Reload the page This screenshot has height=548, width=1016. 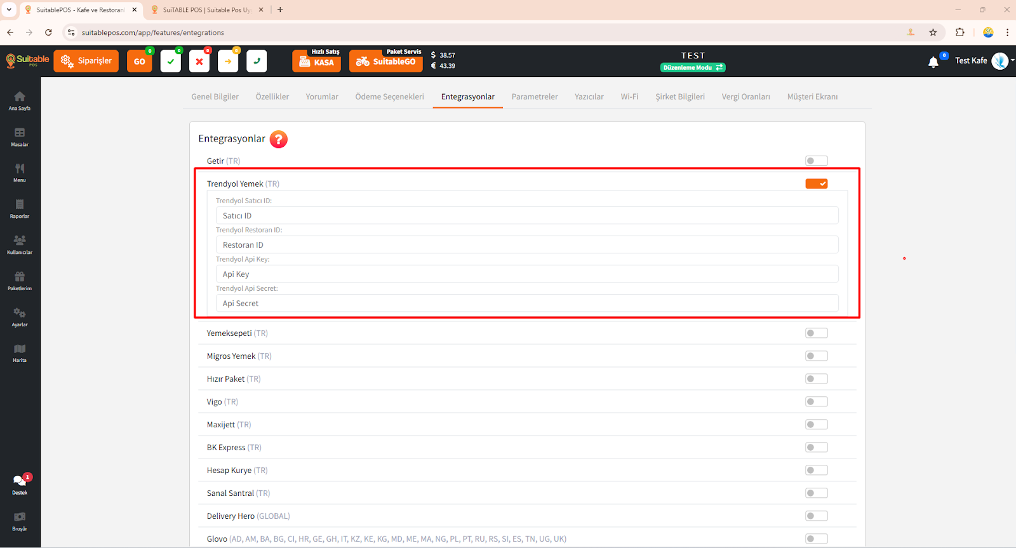coord(48,32)
